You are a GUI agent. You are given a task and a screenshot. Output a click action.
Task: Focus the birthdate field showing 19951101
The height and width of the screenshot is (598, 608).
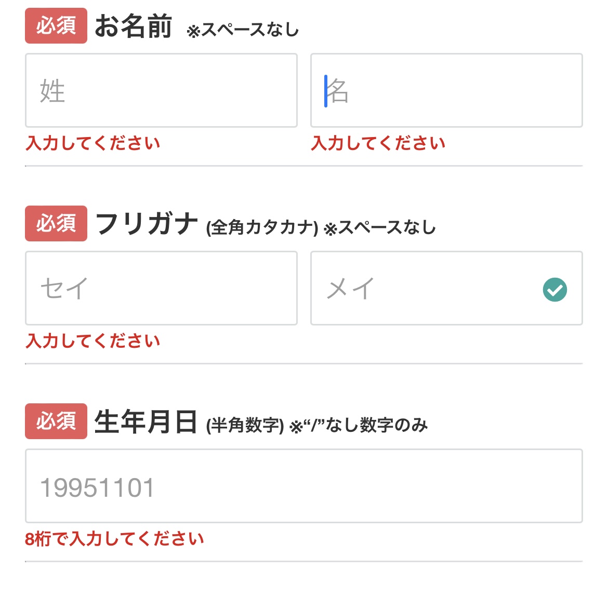[x=303, y=486]
